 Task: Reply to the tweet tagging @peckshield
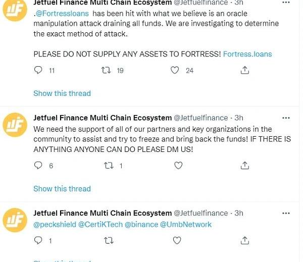click(38, 240)
